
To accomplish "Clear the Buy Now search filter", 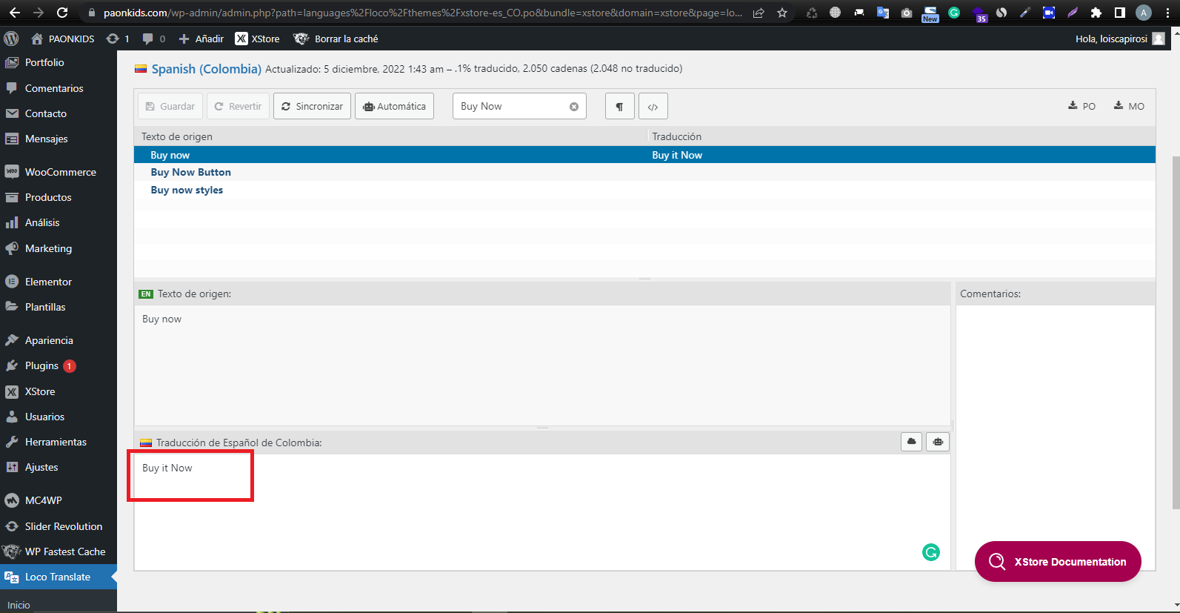I will pyautogui.click(x=574, y=107).
